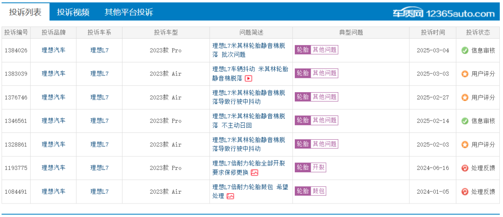Open 理想L7 series link for complaint 1383039
The width and height of the screenshot is (503, 217).
coord(99,74)
